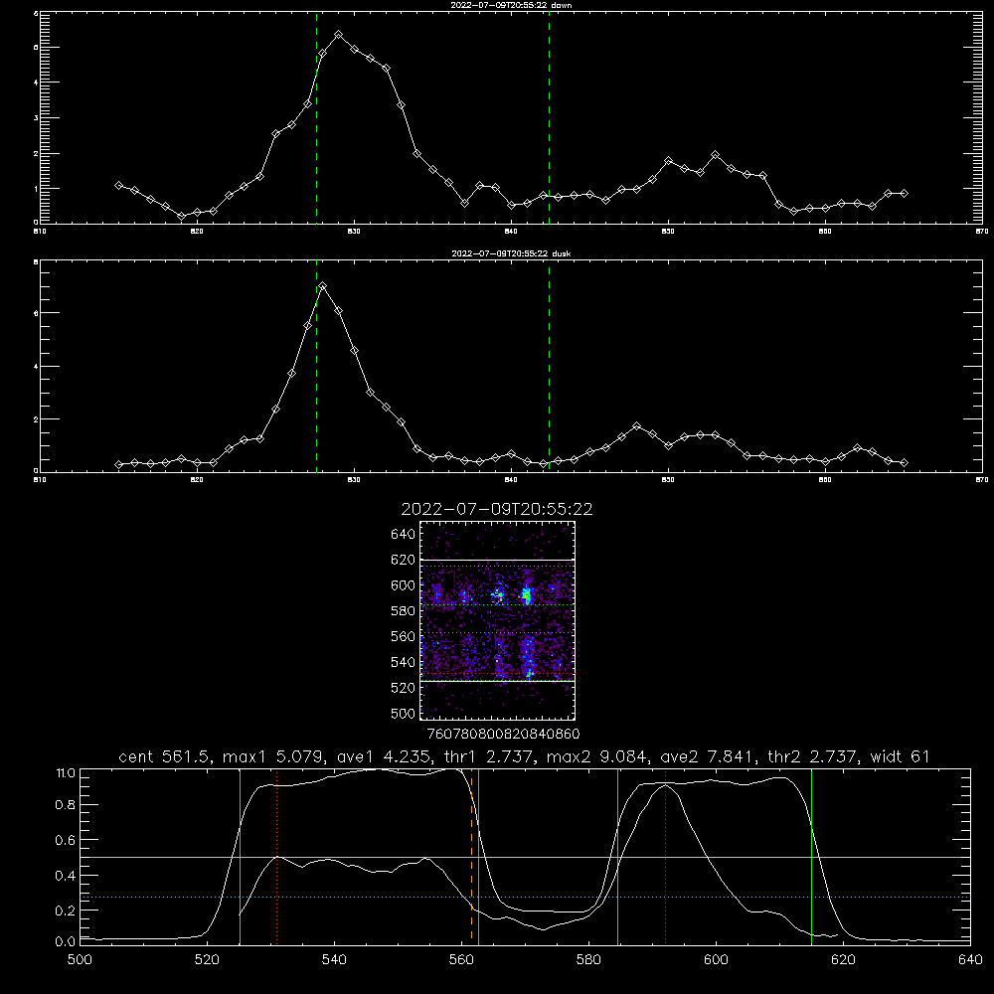The width and height of the screenshot is (994, 994).
Task: Click the green vertical line near 525 in bottom plot
Action: click(x=240, y=856)
